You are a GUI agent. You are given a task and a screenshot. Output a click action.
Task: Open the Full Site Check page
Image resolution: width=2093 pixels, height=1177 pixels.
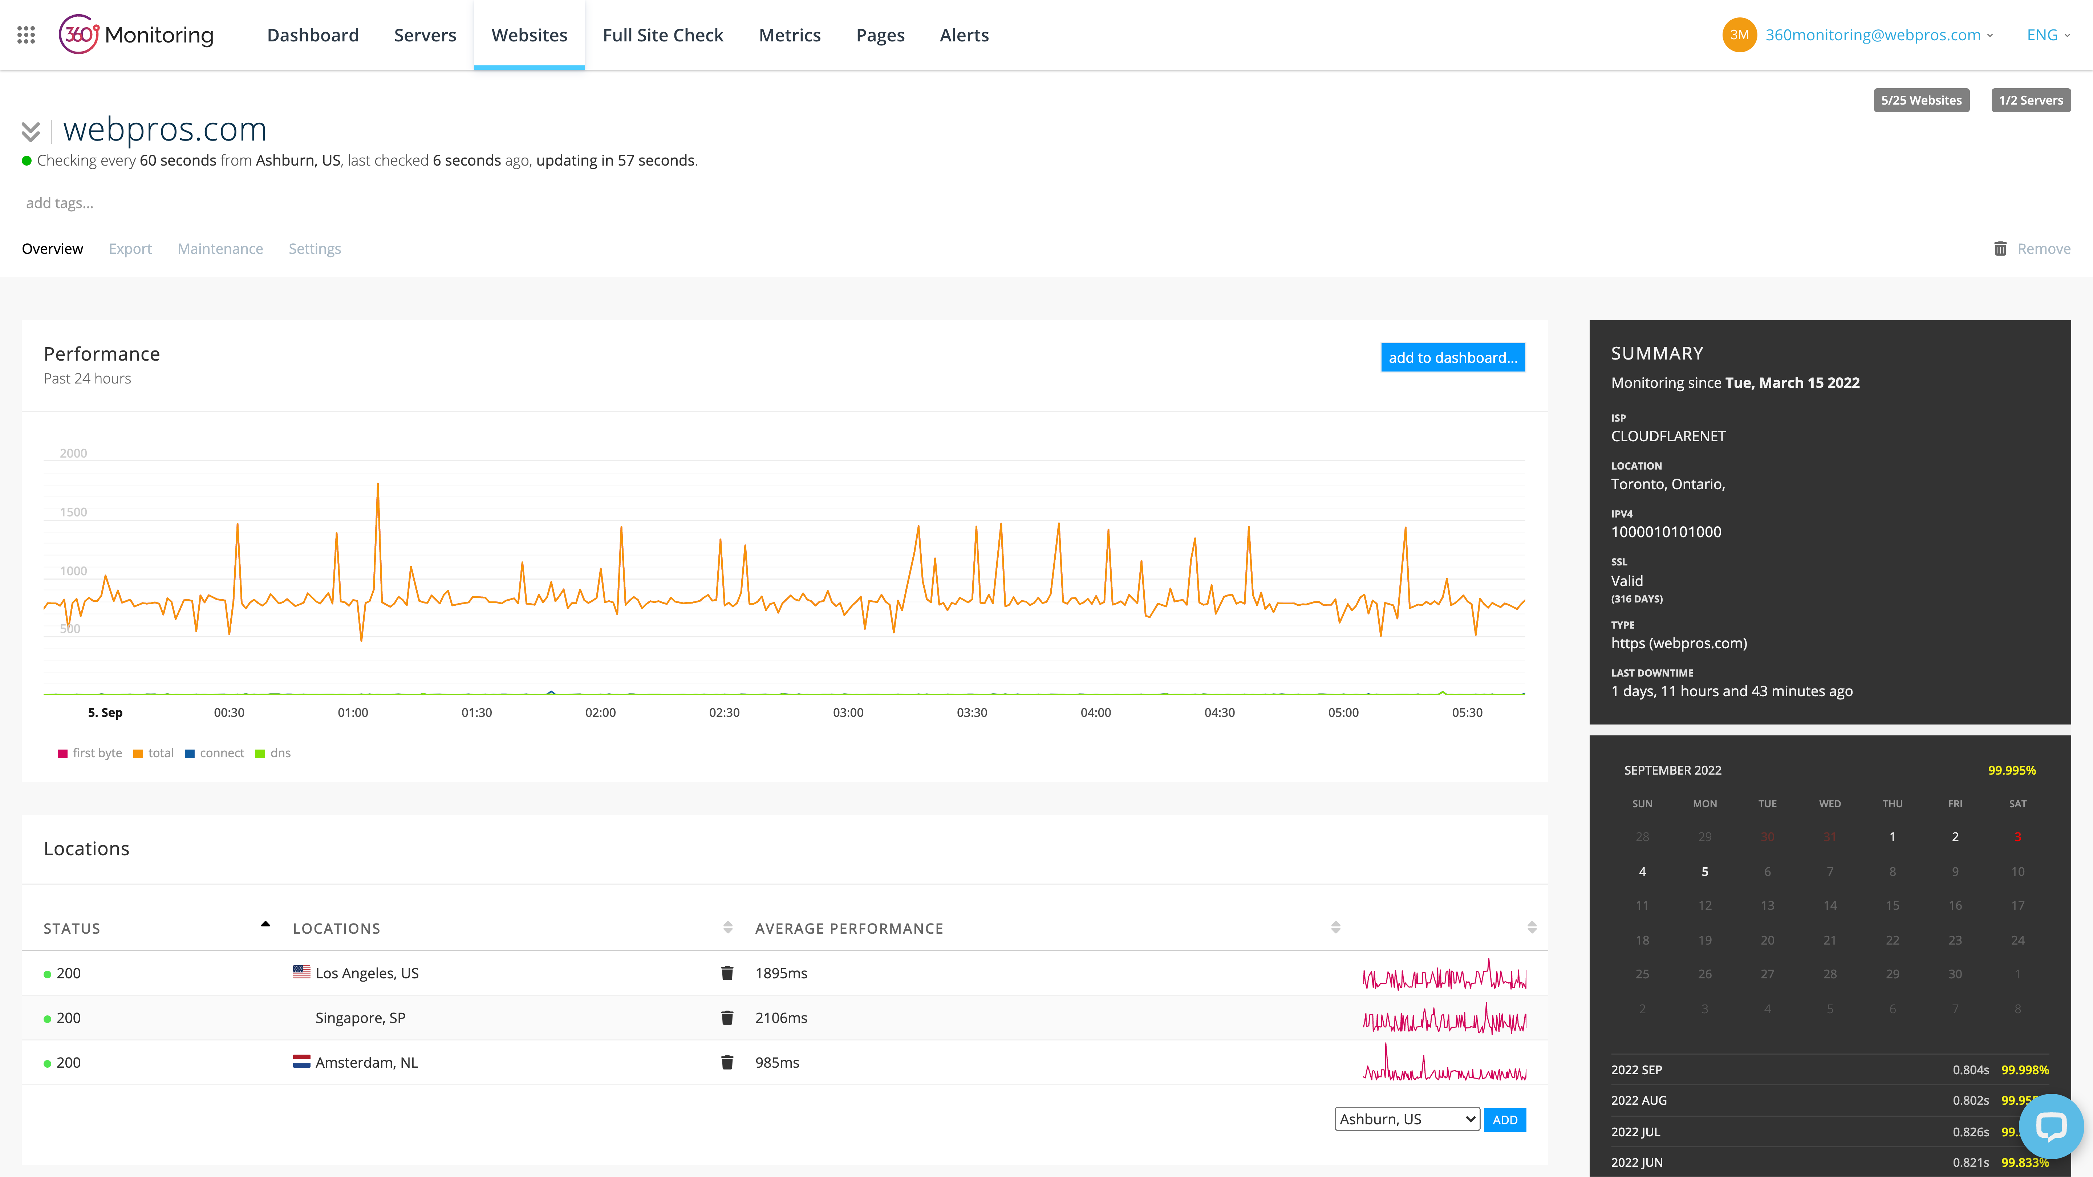[663, 35]
